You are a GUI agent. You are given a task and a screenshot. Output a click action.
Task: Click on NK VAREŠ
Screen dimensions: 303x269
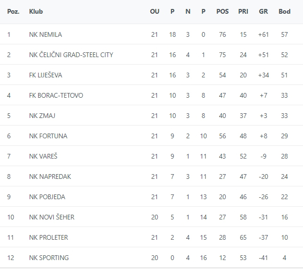[x=43, y=156]
